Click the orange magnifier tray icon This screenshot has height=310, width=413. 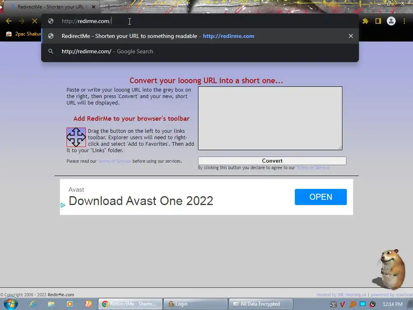pos(353,304)
